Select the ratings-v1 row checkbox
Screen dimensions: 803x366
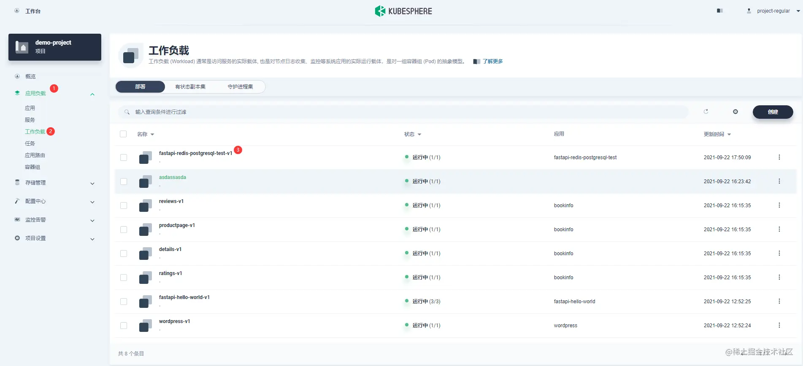pyautogui.click(x=124, y=278)
